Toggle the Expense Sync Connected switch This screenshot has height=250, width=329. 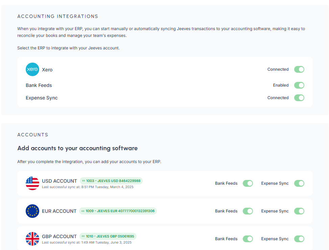coord(299,98)
